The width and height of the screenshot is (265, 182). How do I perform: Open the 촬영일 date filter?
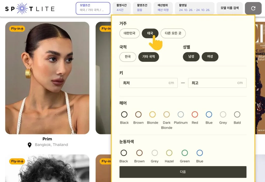click(x=195, y=8)
